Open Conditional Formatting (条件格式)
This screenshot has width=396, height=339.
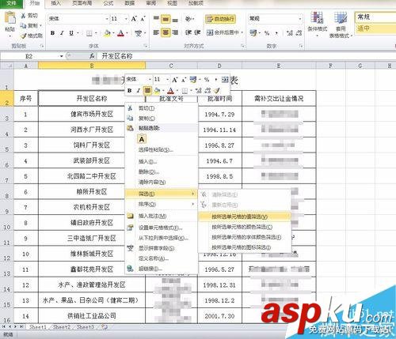pos(317,24)
